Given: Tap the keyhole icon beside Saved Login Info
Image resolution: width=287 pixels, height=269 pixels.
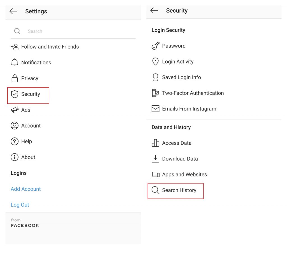Looking at the screenshot, I should click(155, 77).
